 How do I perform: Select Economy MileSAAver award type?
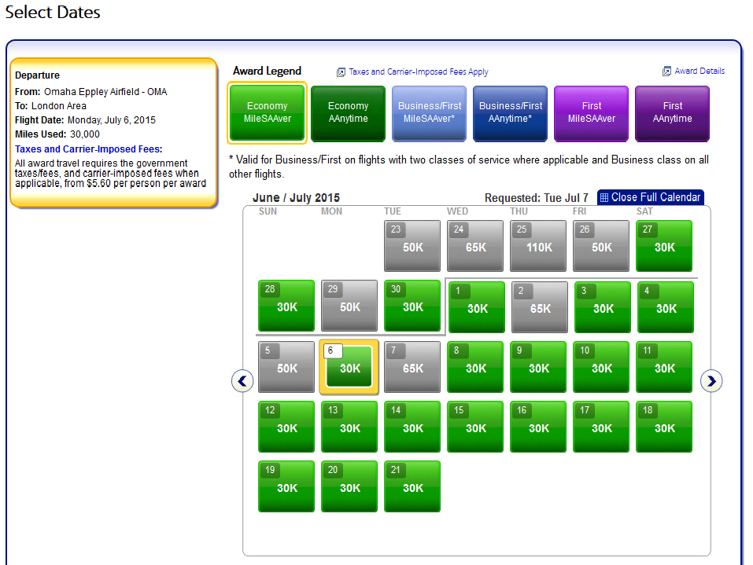pyautogui.click(x=268, y=113)
